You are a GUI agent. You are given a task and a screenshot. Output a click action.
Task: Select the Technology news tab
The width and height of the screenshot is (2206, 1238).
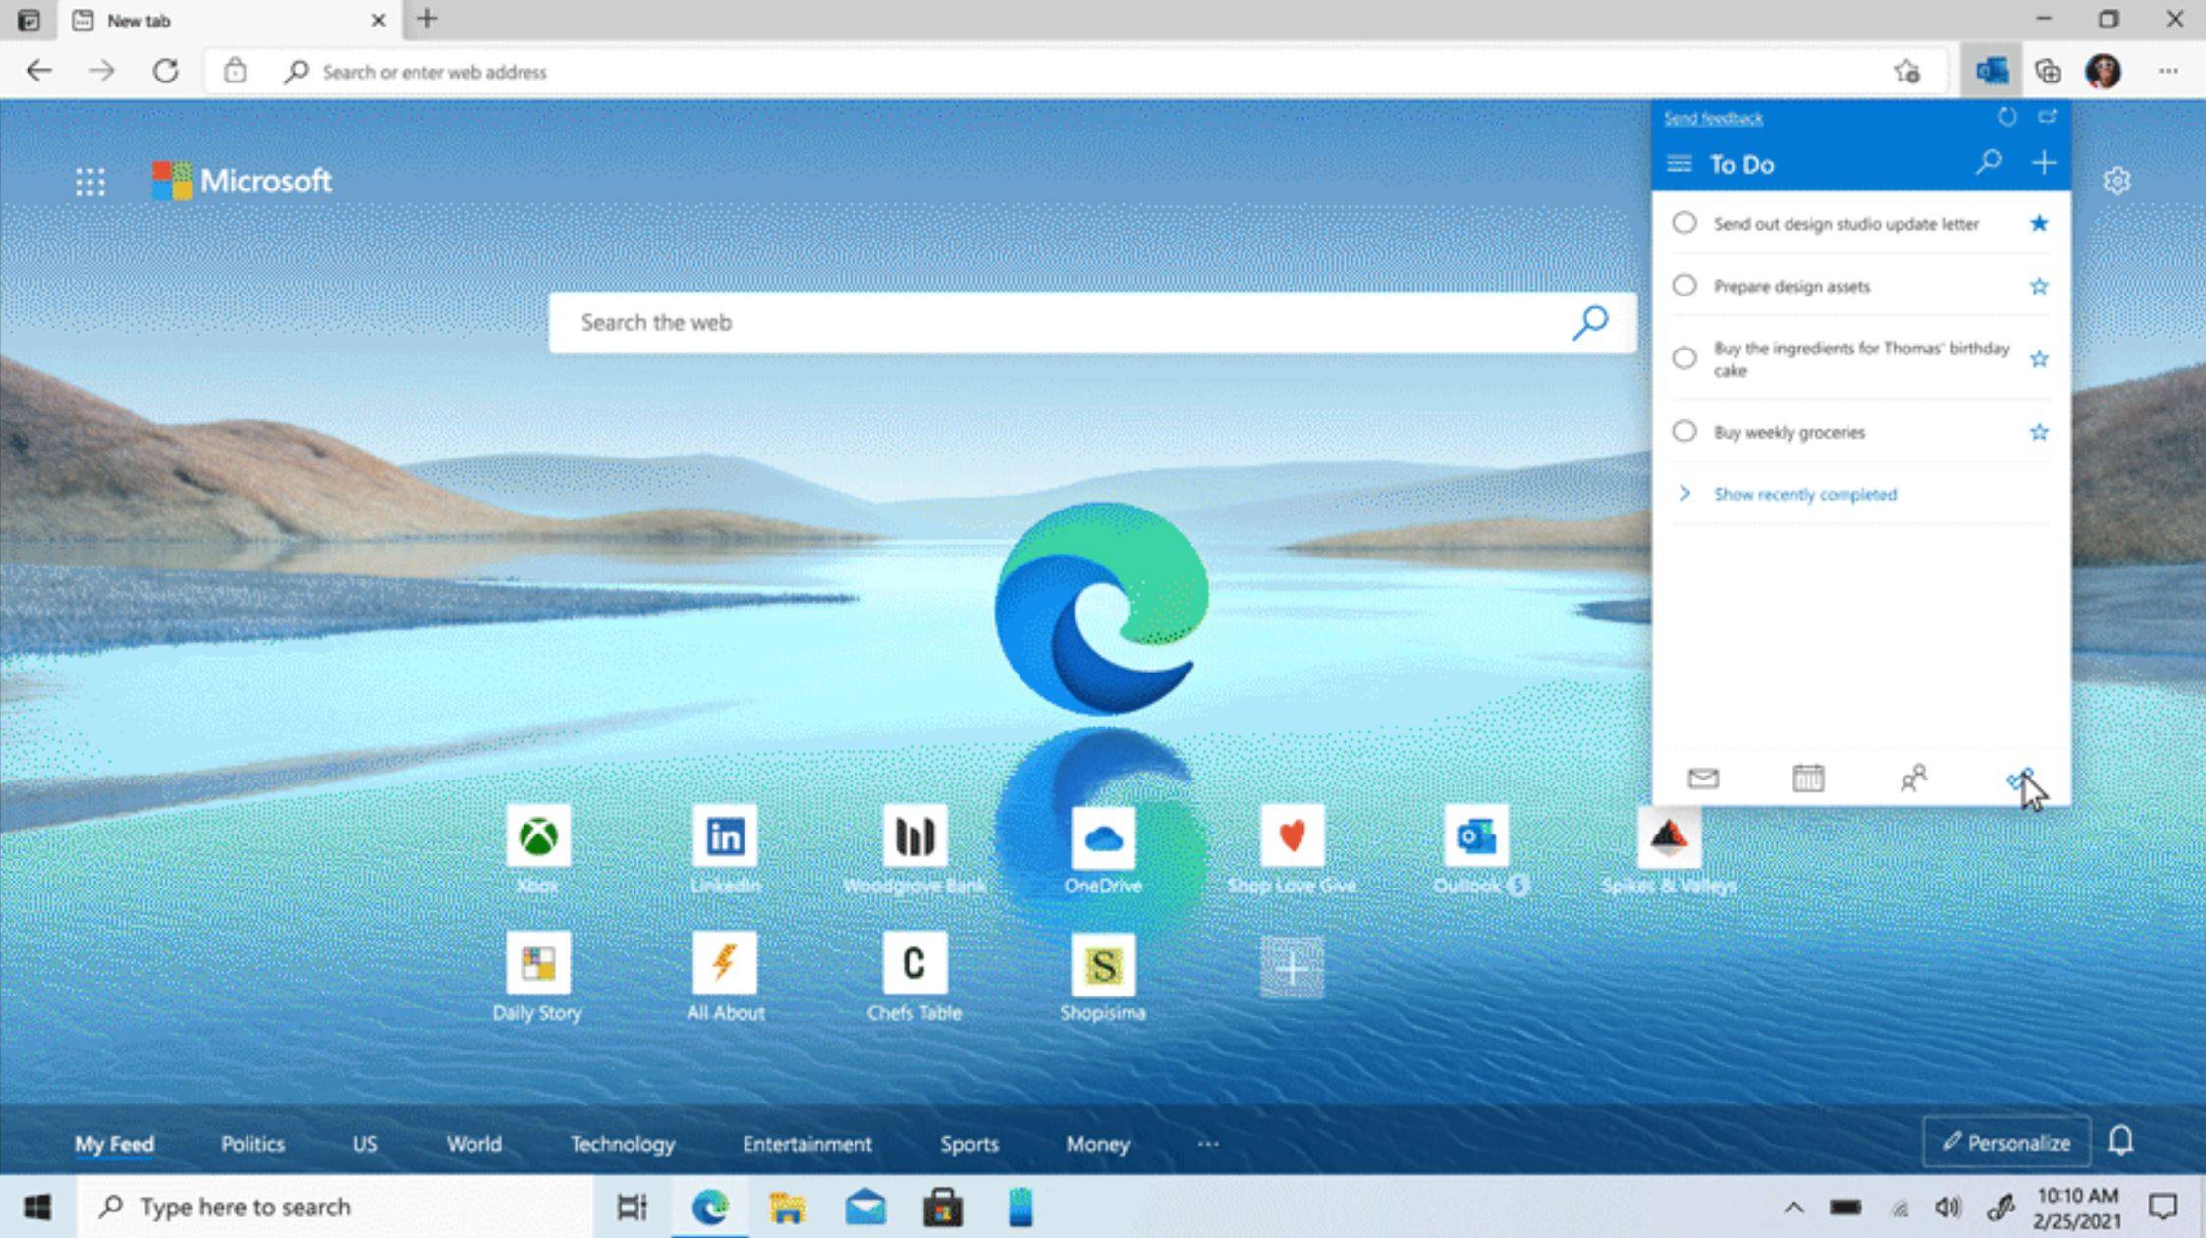[x=623, y=1143]
